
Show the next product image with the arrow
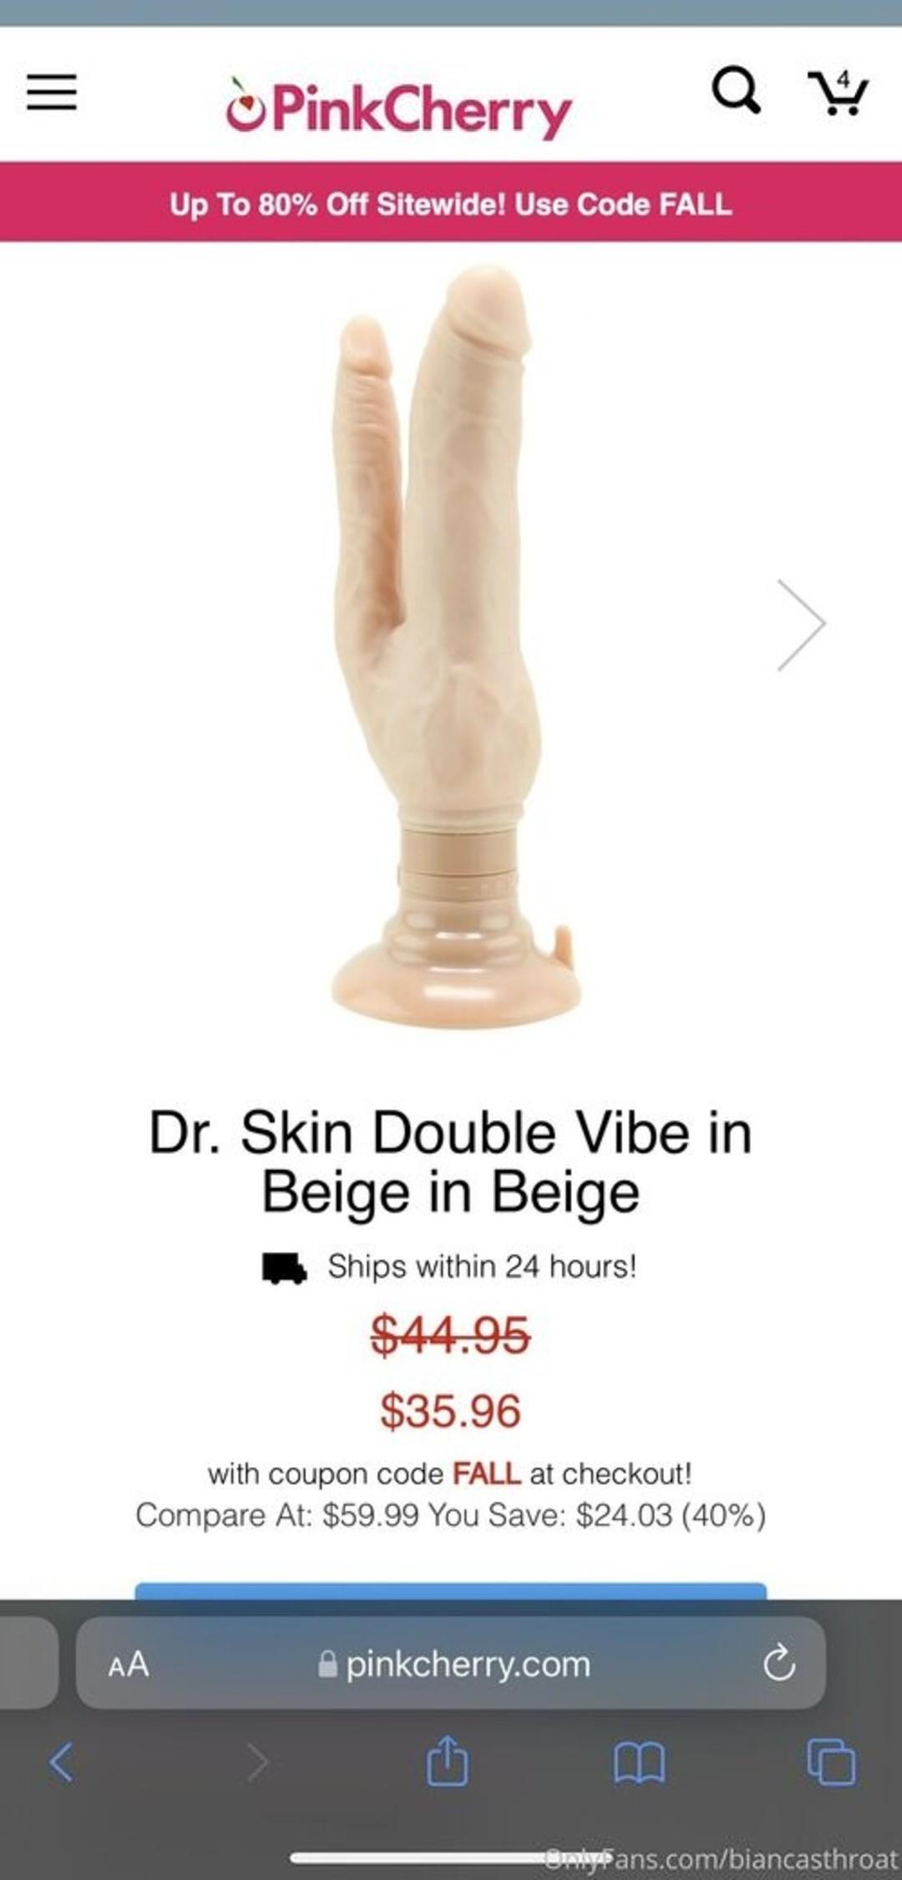point(801,624)
